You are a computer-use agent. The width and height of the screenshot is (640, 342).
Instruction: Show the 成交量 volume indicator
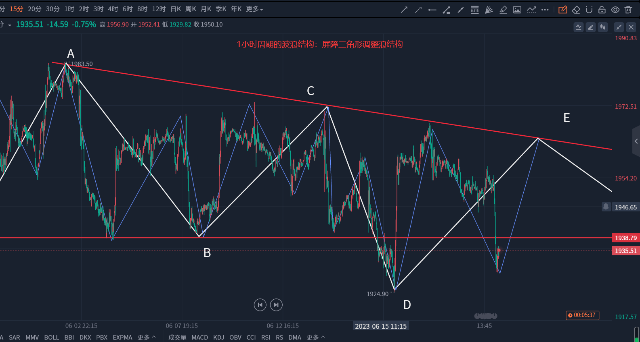(177, 337)
